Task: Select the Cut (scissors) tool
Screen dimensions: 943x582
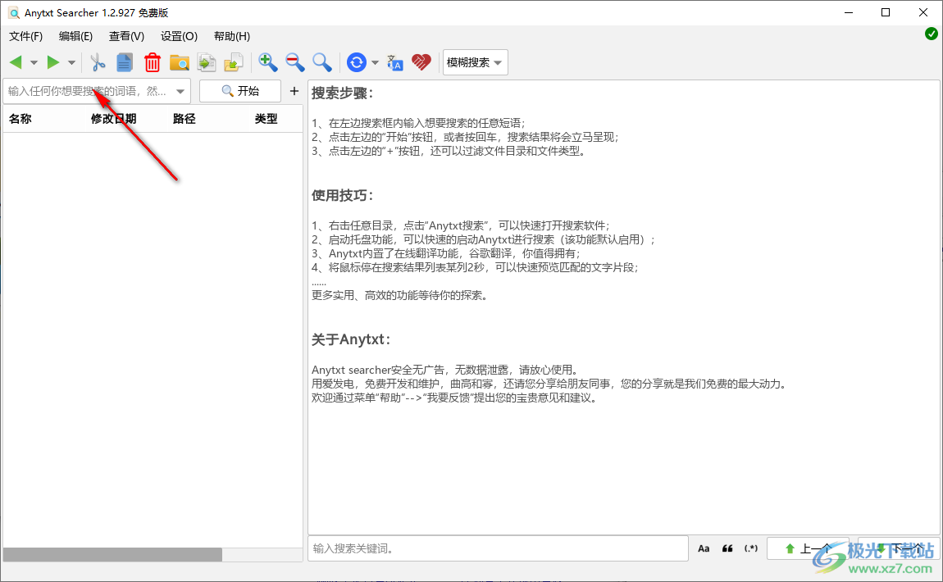Action: (x=98, y=62)
